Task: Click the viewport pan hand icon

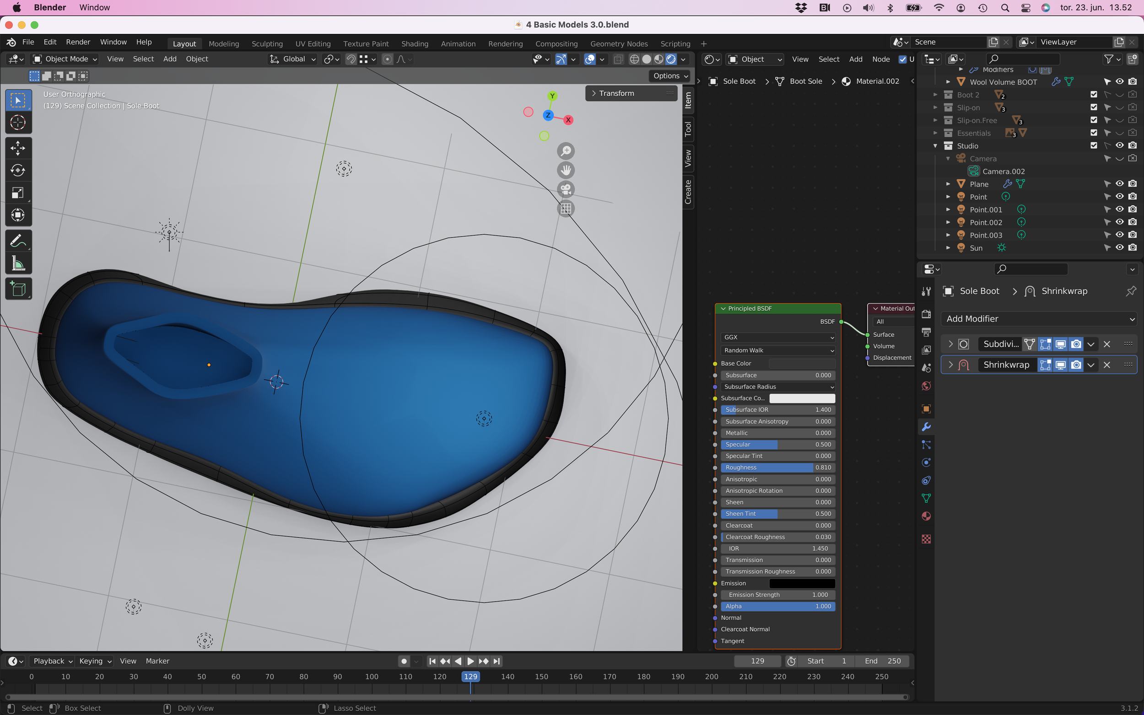Action: coord(566,170)
